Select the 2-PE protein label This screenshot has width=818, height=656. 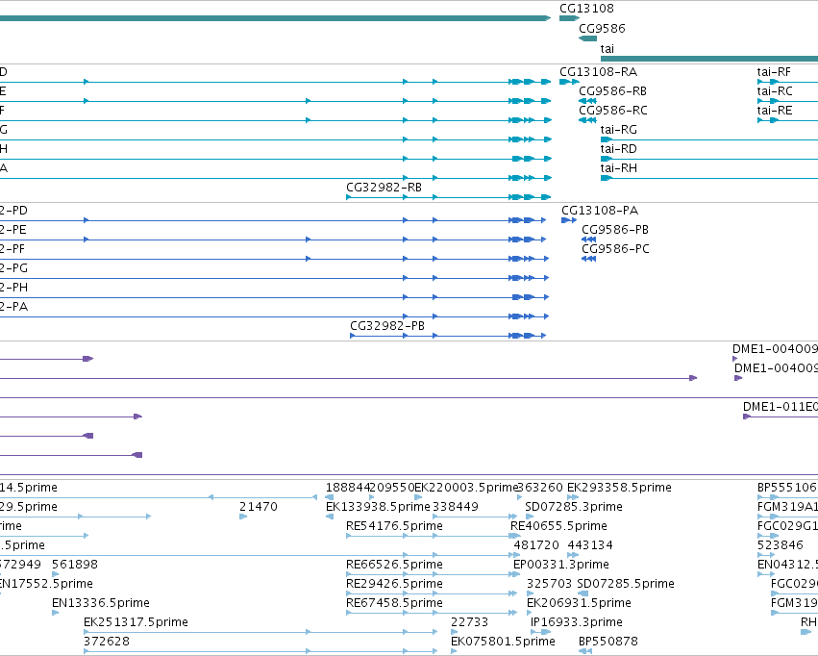pyautogui.click(x=13, y=230)
